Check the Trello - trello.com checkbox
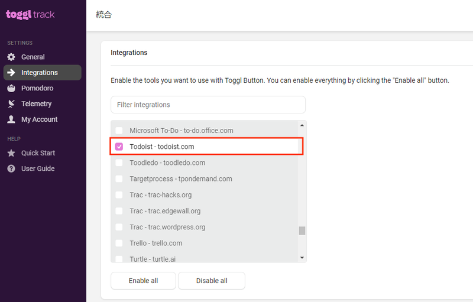Image resolution: width=473 pixels, height=302 pixels. pos(119,243)
